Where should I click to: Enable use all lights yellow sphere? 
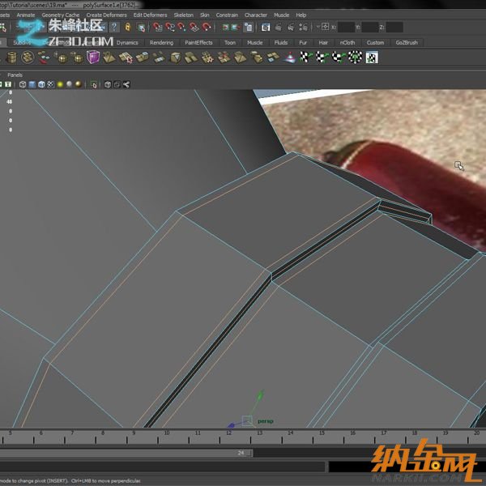(x=60, y=84)
